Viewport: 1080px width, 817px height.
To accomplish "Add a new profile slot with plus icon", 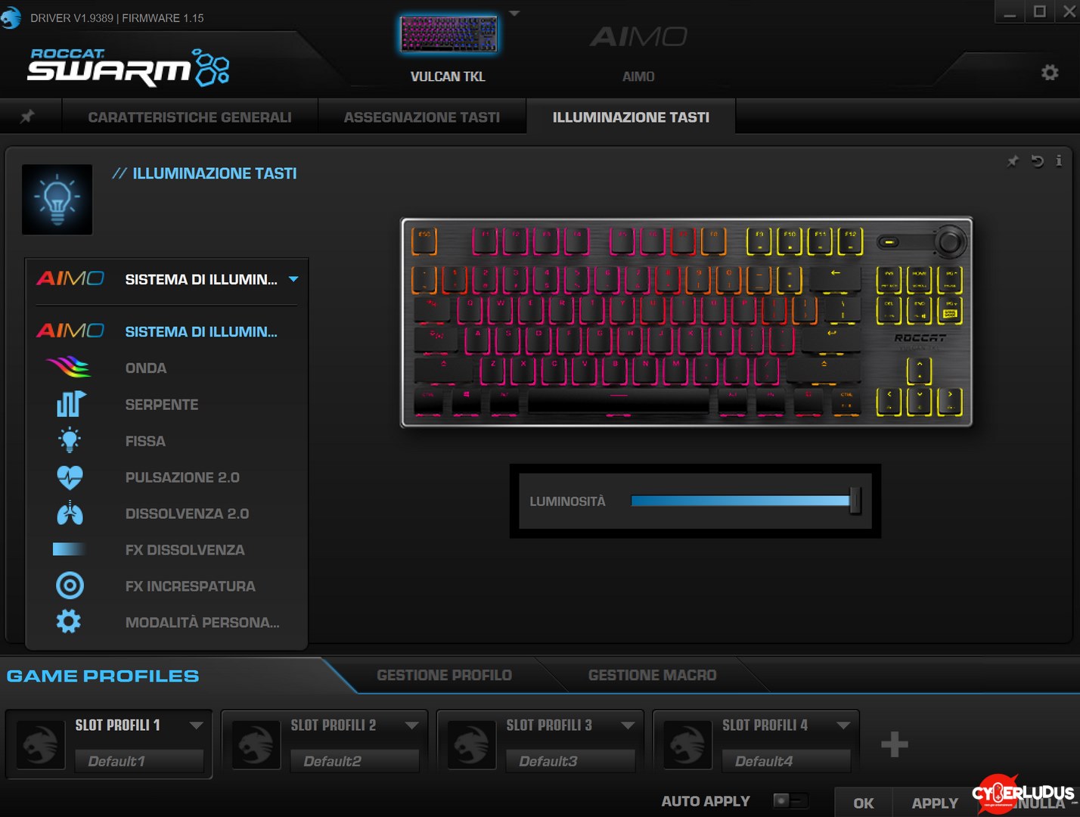I will [895, 744].
